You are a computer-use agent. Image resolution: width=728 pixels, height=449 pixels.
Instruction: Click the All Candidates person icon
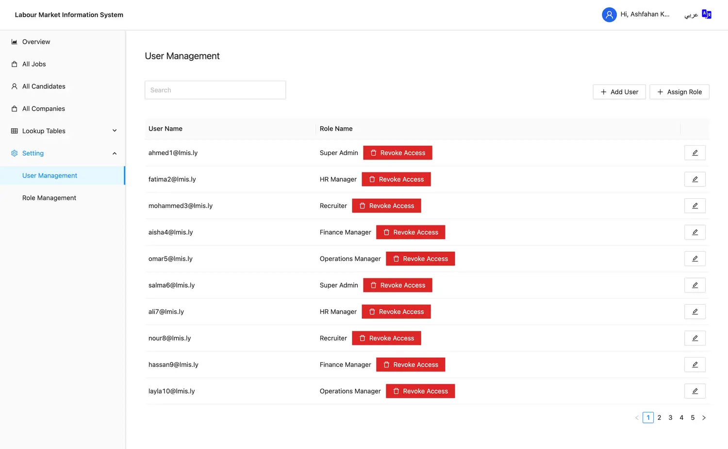15,86
